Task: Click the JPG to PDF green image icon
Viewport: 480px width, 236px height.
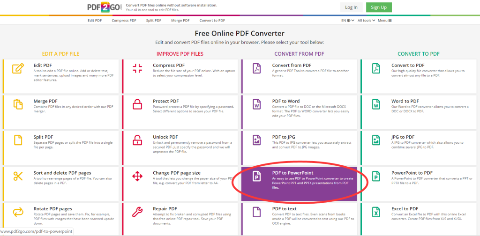Action: point(375,140)
